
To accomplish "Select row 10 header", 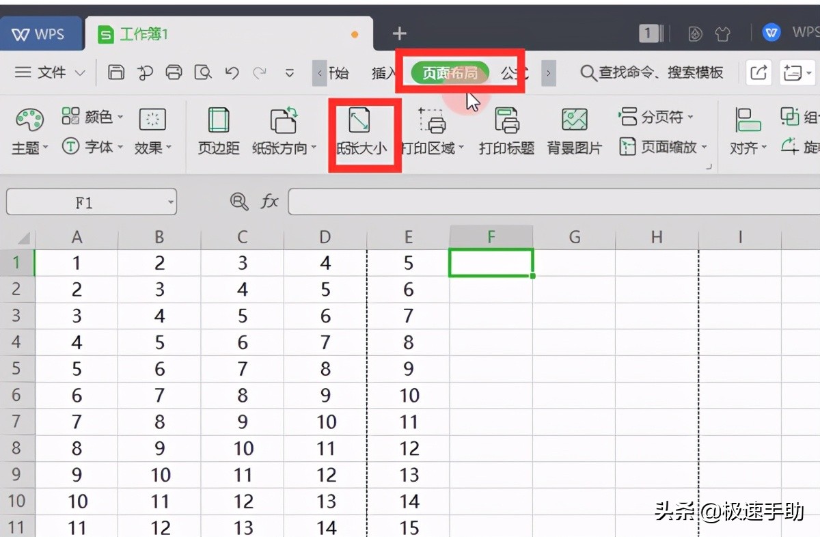I will (17, 501).
